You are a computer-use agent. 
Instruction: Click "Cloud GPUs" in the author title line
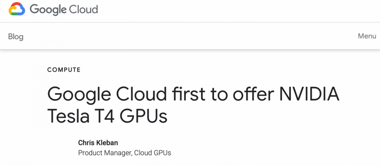coord(153,153)
